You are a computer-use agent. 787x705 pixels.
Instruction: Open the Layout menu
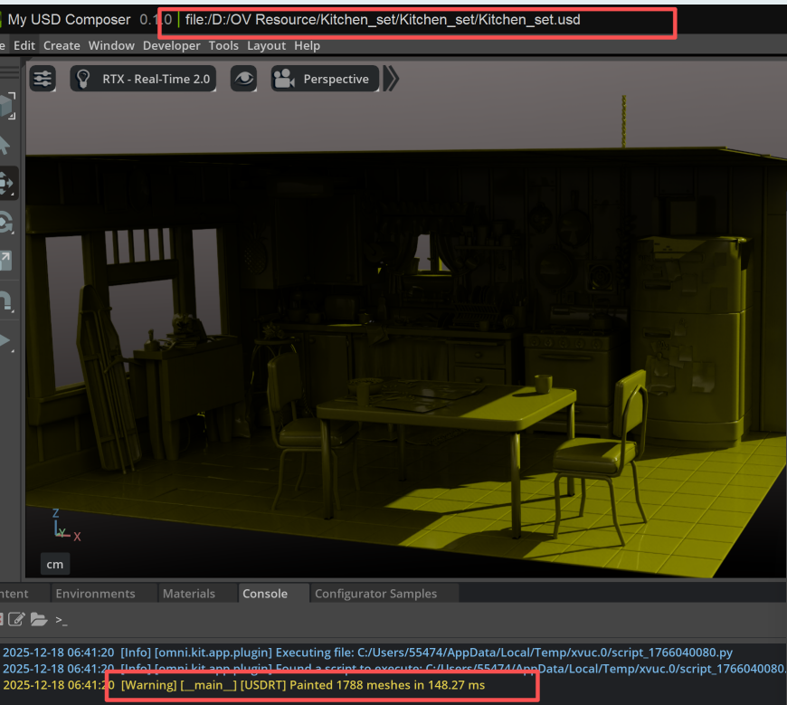coord(266,45)
